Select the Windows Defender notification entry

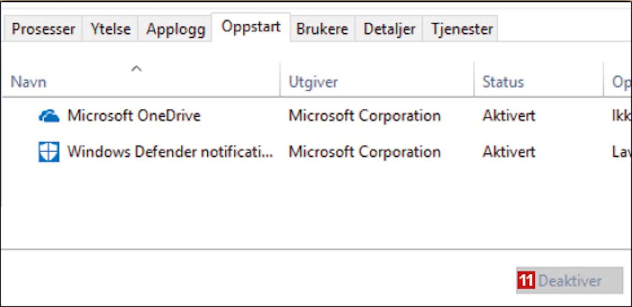(170, 152)
